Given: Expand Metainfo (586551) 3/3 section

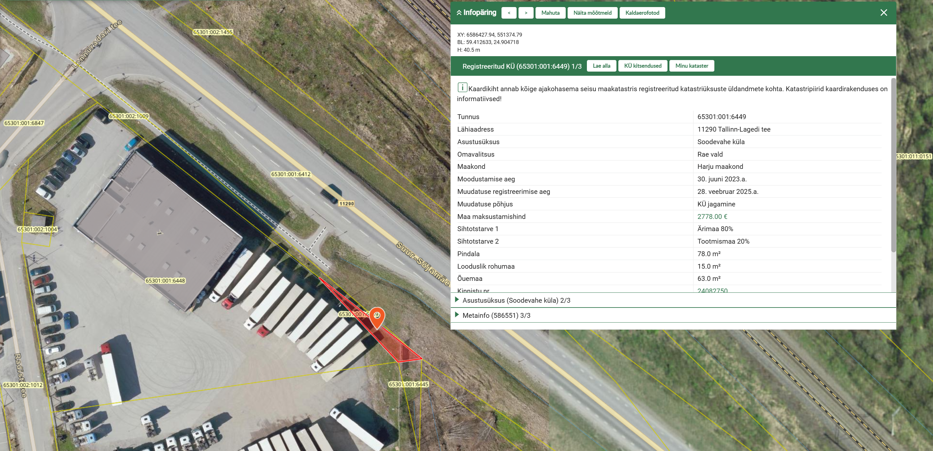Looking at the screenshot, I should [496, 316].
